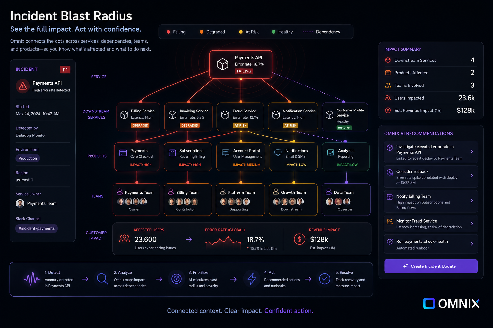
Task: Click the At Risk yellow legend dot
Action: (241, 32)
